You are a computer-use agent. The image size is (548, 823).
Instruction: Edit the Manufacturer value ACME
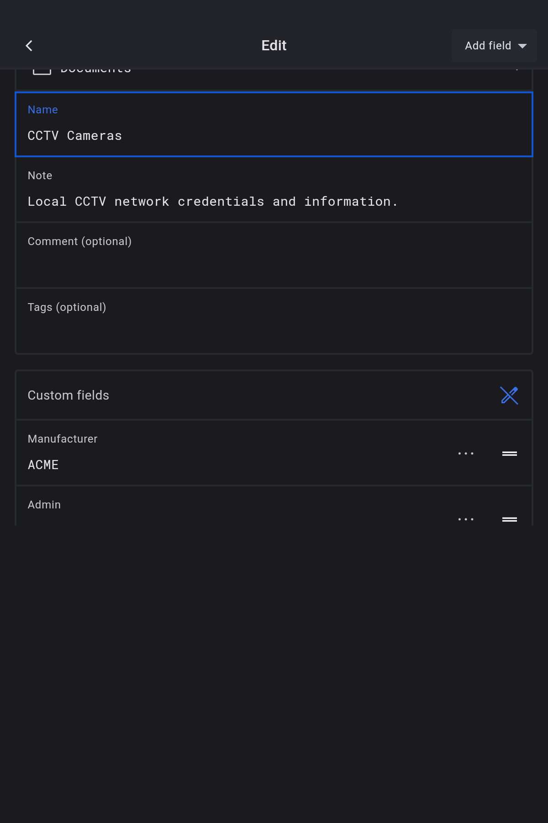[43, 465]
